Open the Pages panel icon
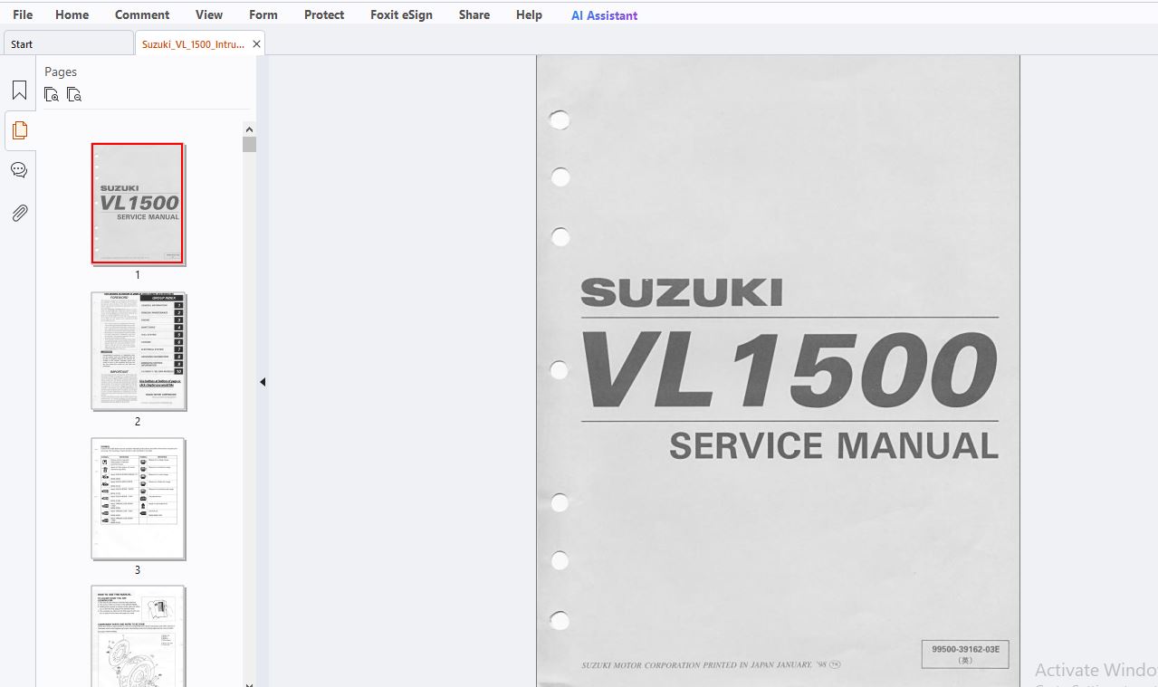The width and height of the screenshot is (1158, 687). (19, 130)
